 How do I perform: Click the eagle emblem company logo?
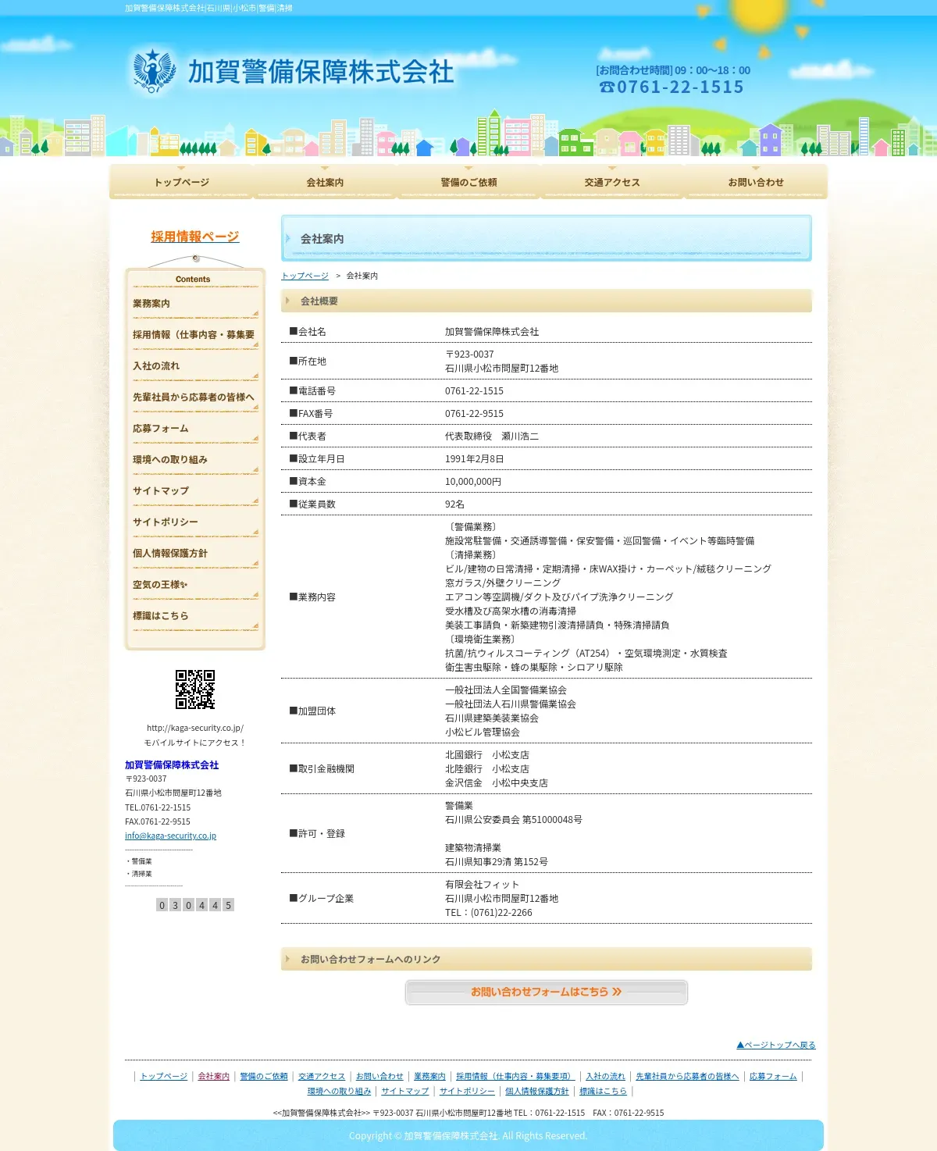pos(154,71)
